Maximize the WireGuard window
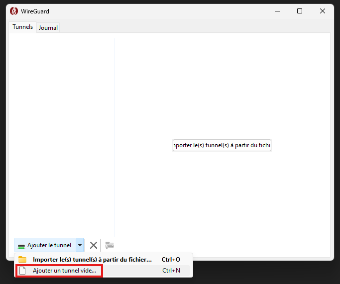The width and height of the screenshot is (340, 284). (300, 11)
